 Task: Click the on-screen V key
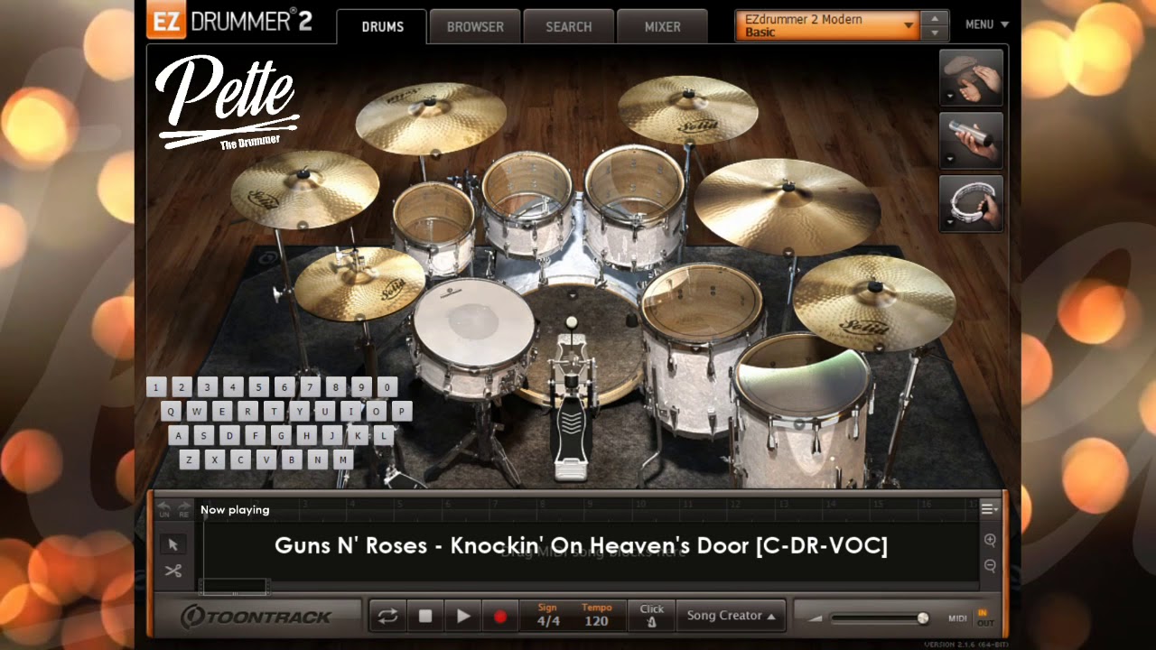[x=266, y=460]
